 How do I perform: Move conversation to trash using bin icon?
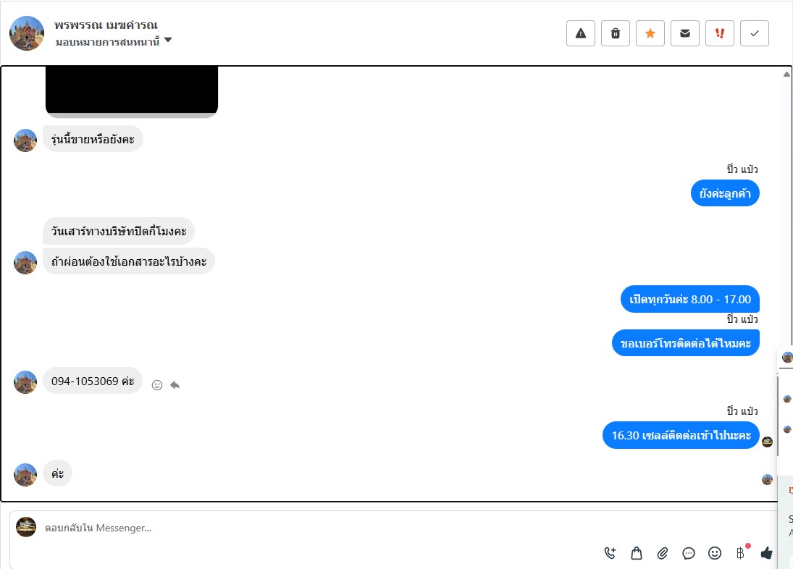(x=616, y=33)
